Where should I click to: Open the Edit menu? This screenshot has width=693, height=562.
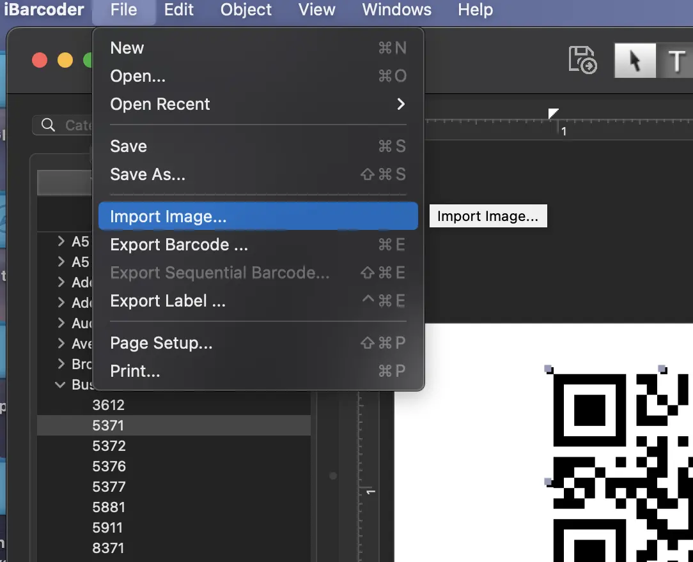[x=178, y=10]
